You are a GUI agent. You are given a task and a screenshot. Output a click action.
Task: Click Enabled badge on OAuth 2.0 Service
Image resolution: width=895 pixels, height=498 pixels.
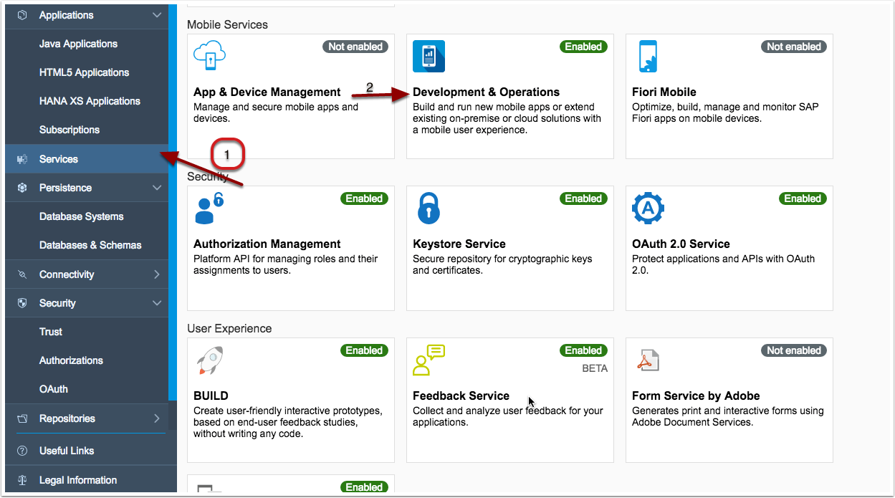(803, 198)
